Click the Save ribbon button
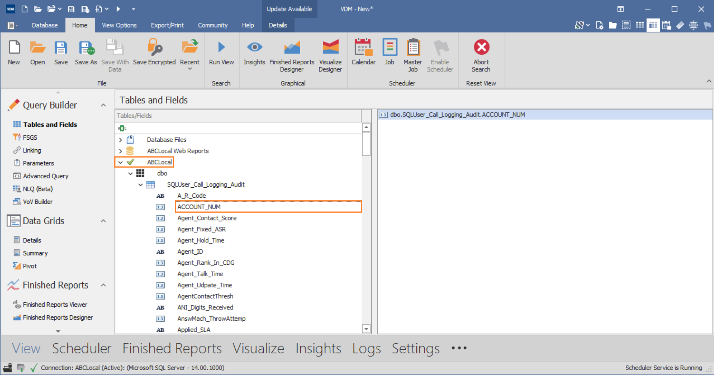 [x=61, y=53]
